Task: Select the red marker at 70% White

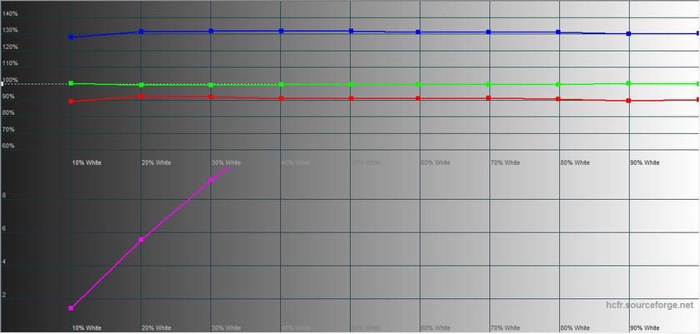Action: pyautogui.click(x=489, y=98)
